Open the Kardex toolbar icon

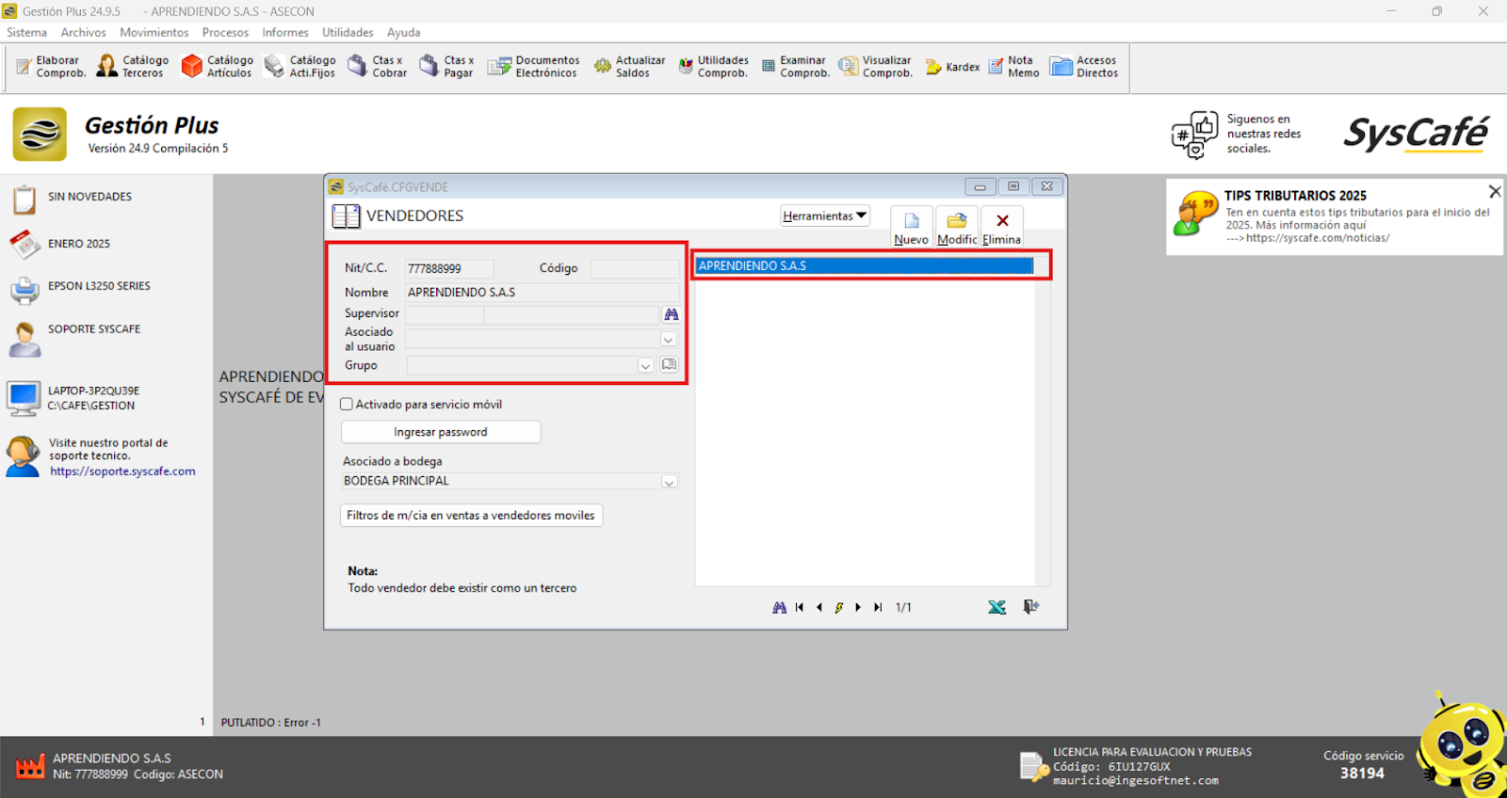click(952, 67)
